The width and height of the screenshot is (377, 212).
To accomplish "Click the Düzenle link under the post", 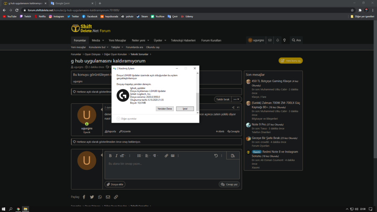I will coord(125,131).
